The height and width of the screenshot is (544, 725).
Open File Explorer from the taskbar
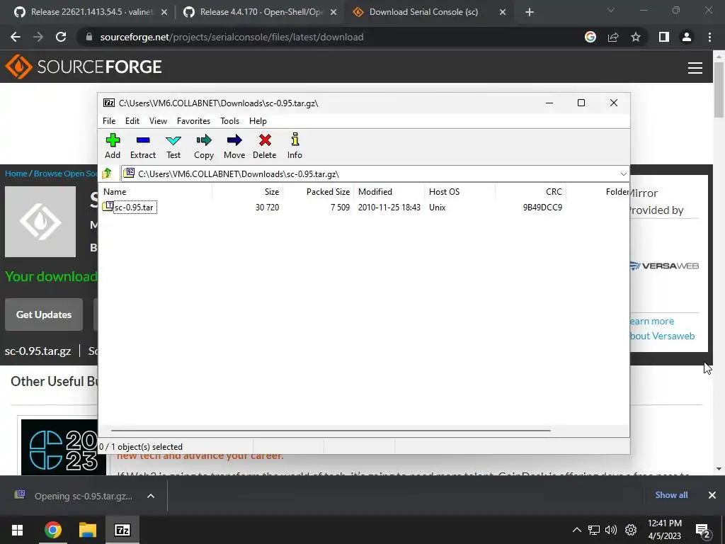[87, 530]
